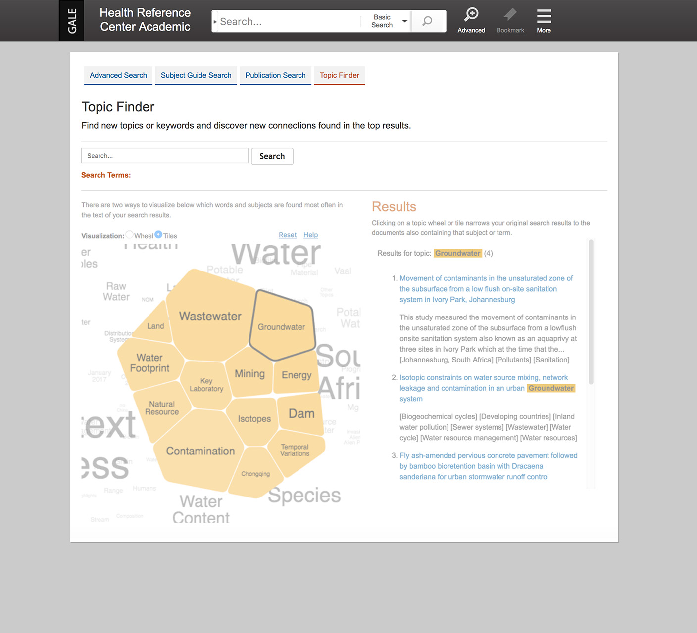Click the 'Search Terms:' label
Image resolution: width=697 pixels, height=633 pixels.
106,175
